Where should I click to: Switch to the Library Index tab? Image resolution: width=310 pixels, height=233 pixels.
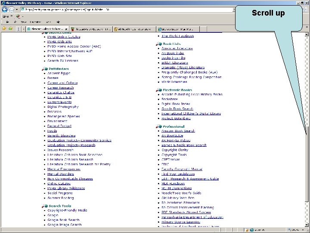pos(178,29)
